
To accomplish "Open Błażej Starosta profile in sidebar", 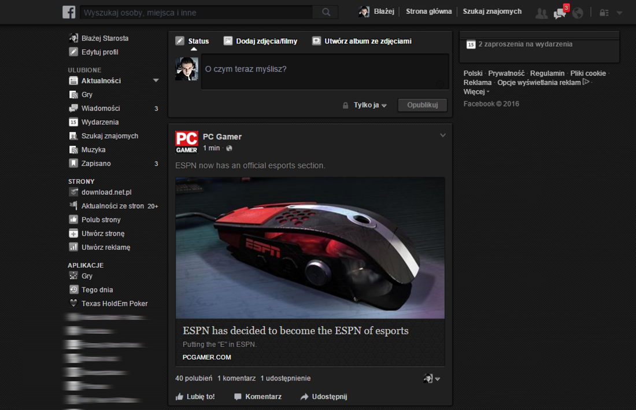I will [99, 38].
